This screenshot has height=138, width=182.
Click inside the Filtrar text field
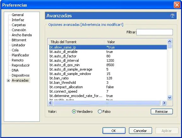155,32
